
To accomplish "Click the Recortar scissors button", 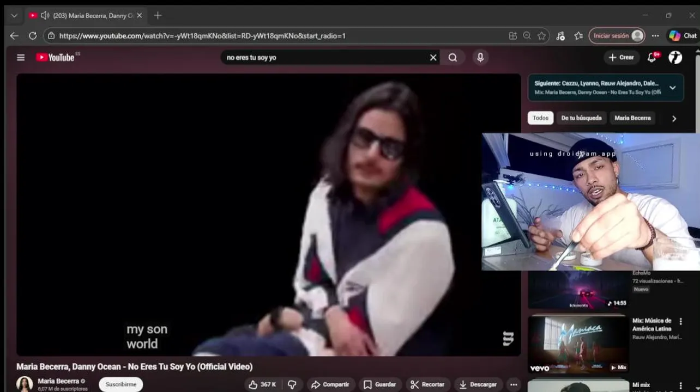I will 427,384.
